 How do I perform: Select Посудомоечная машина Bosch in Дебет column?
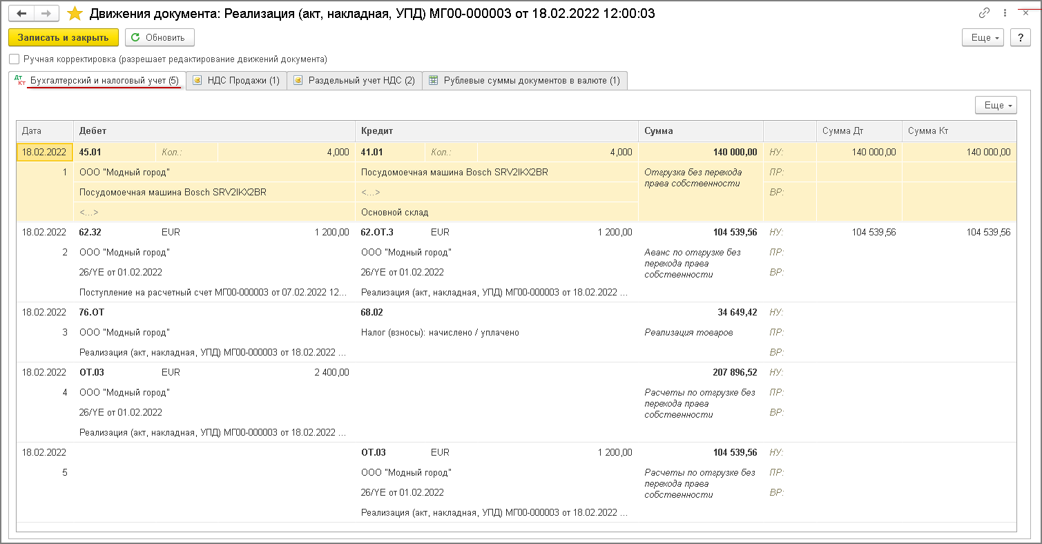click(214, 193)
